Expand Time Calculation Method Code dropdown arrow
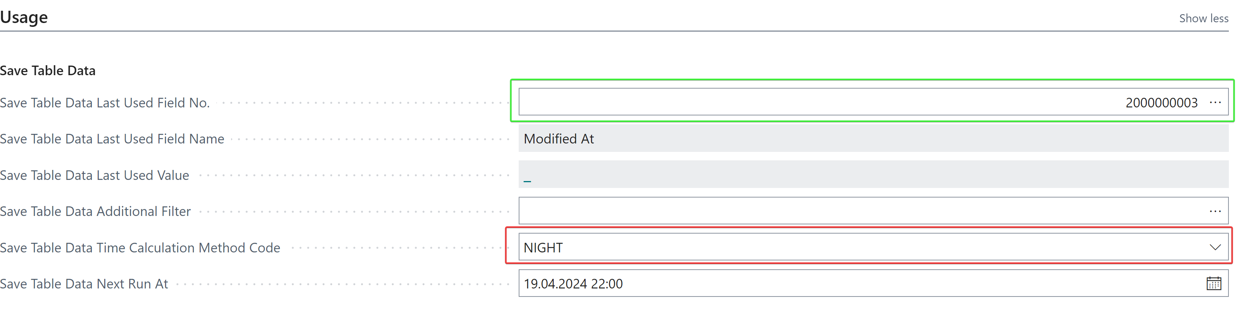 point(1215,248)
